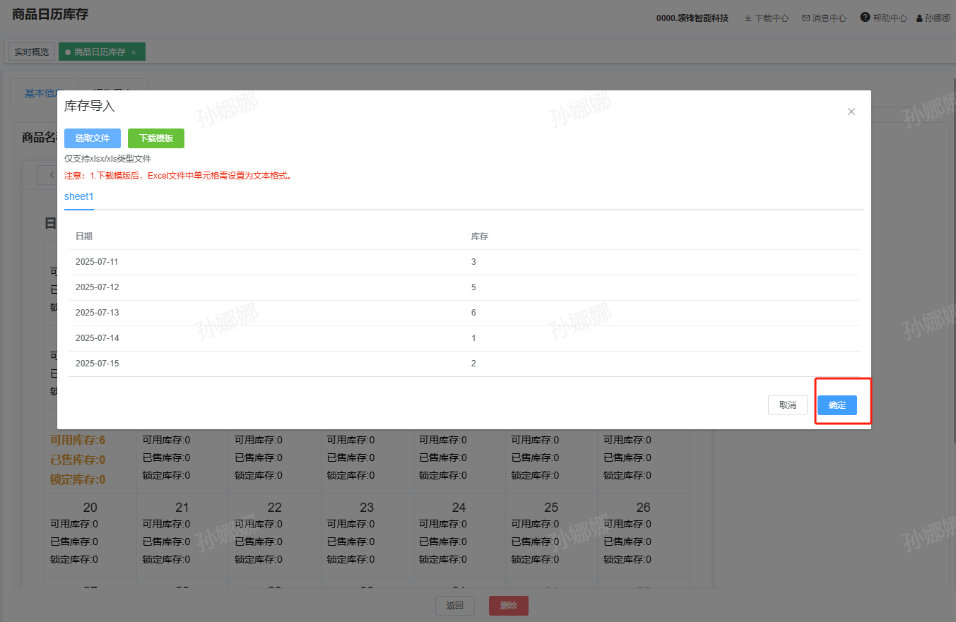Viewport: 956px width, 622px height.
Task: Click the 选取文件 button
Action: point(93,138)
